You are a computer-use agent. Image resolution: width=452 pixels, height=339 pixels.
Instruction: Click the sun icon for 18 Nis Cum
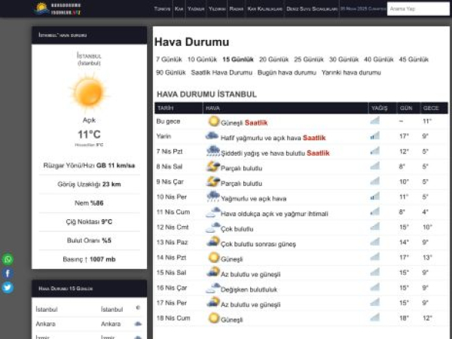click(x=214, y=318)
